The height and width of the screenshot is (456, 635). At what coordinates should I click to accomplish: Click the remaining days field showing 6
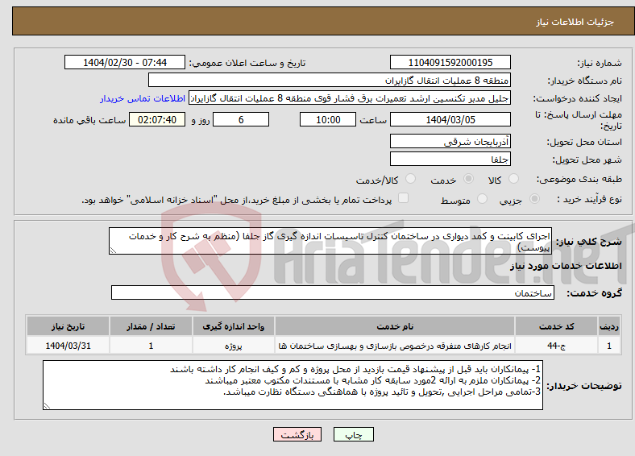(241, 119)
